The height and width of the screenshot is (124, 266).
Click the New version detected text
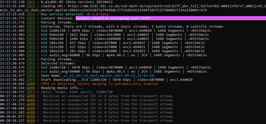(x=63, y=14)
